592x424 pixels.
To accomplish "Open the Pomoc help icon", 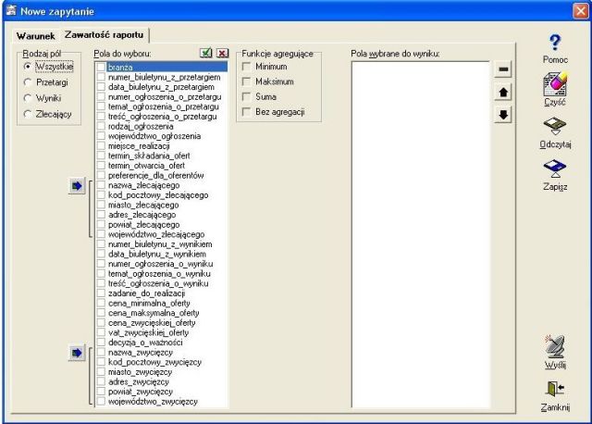I will click(x=555, y=43).
